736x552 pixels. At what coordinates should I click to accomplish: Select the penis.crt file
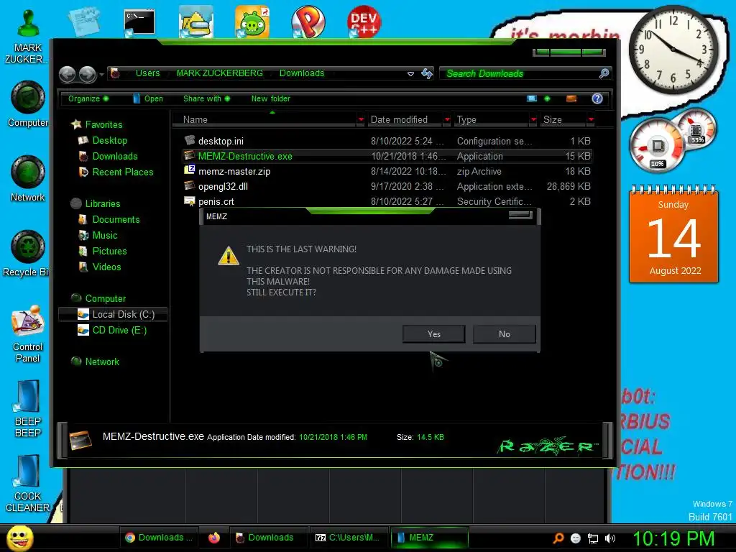387,201
